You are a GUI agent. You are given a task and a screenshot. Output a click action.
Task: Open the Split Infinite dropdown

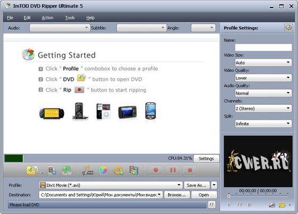[263, 124]
